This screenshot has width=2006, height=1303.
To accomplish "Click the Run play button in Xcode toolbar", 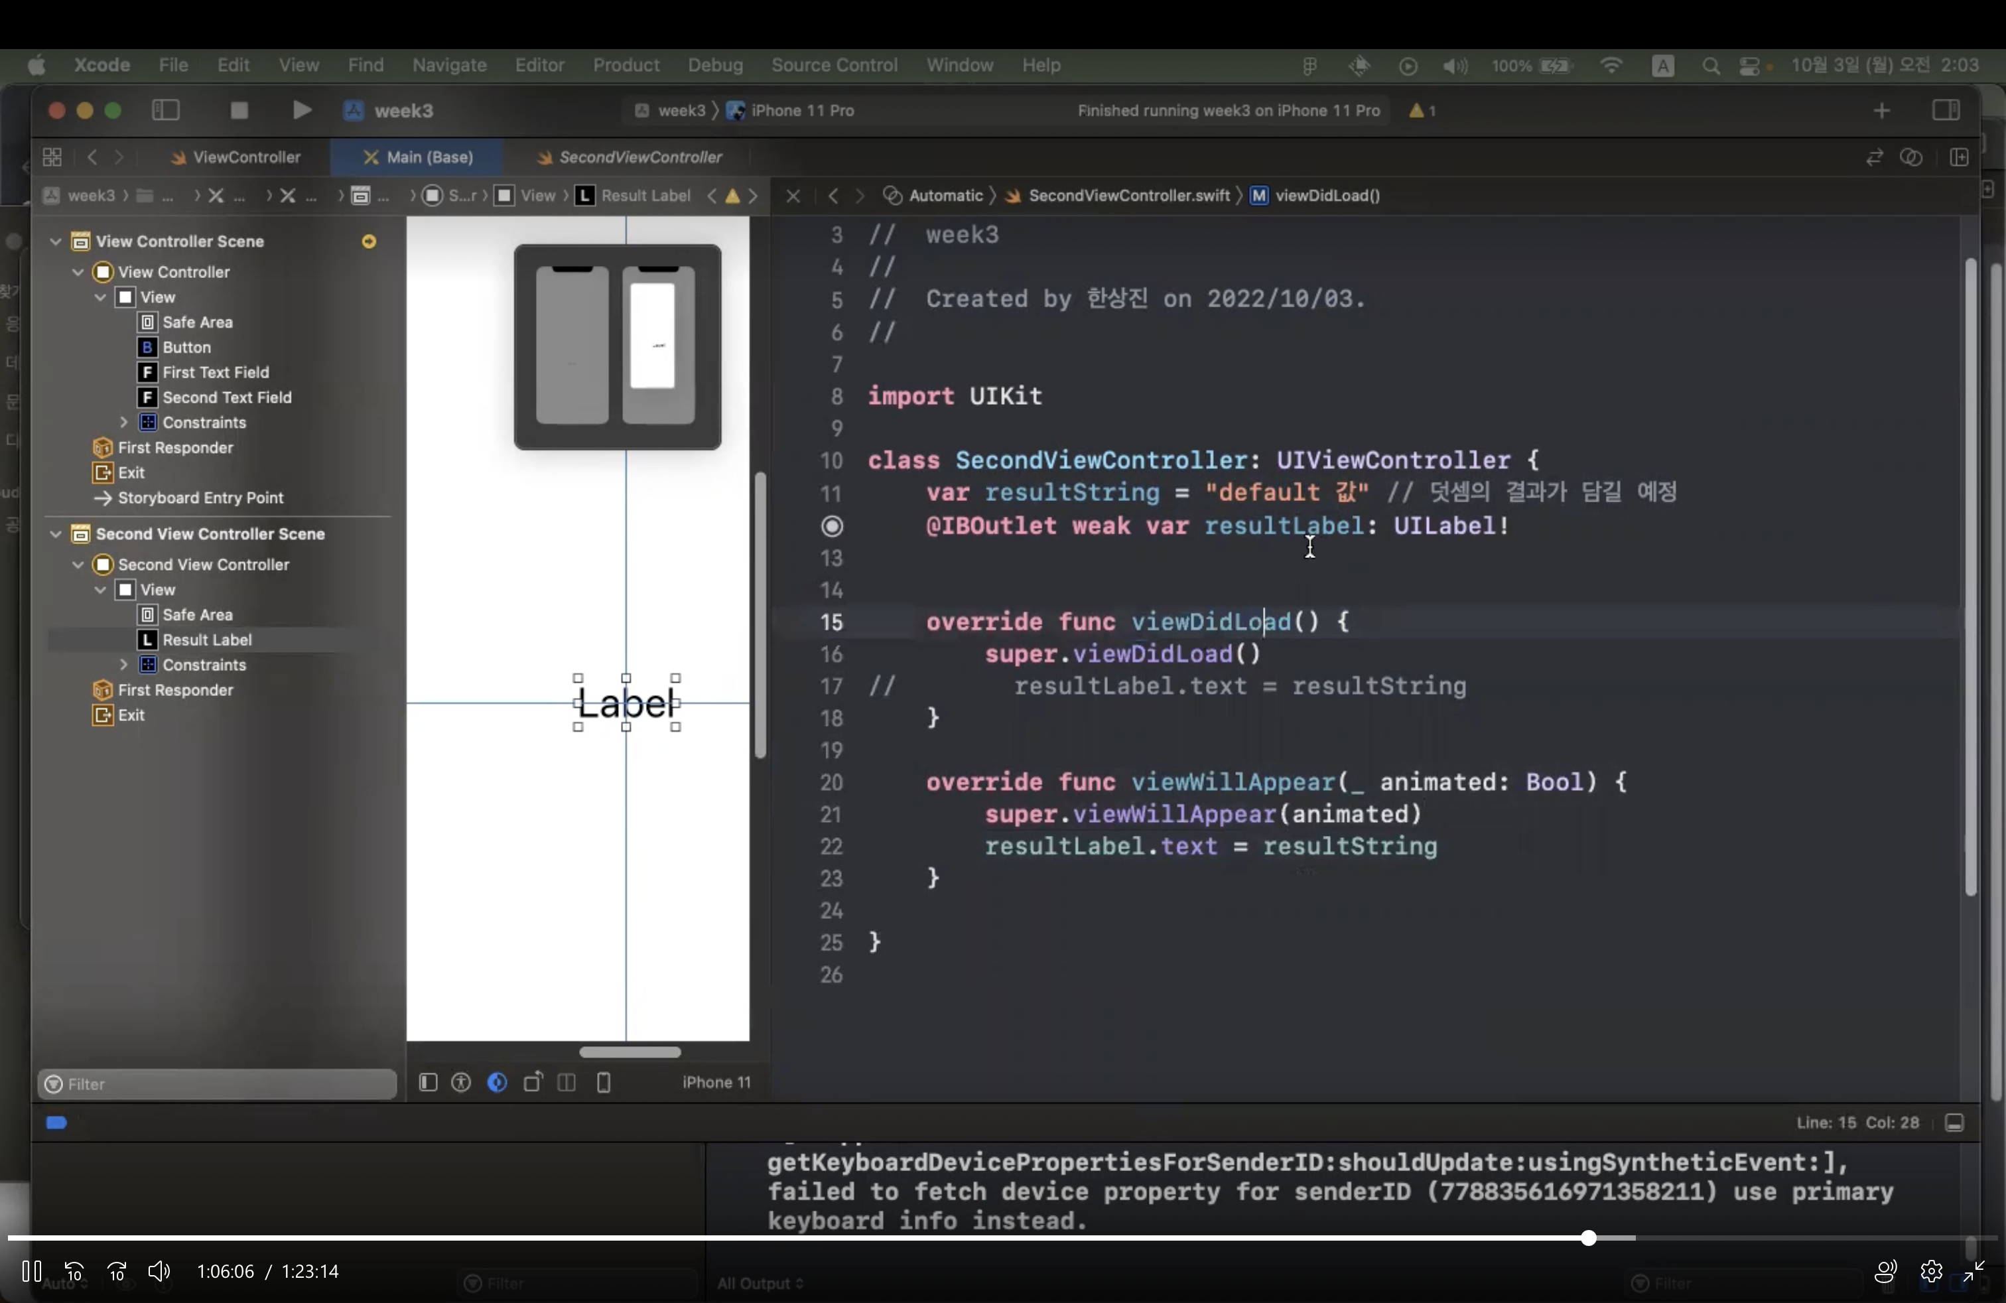I will (x=301, y=110).
